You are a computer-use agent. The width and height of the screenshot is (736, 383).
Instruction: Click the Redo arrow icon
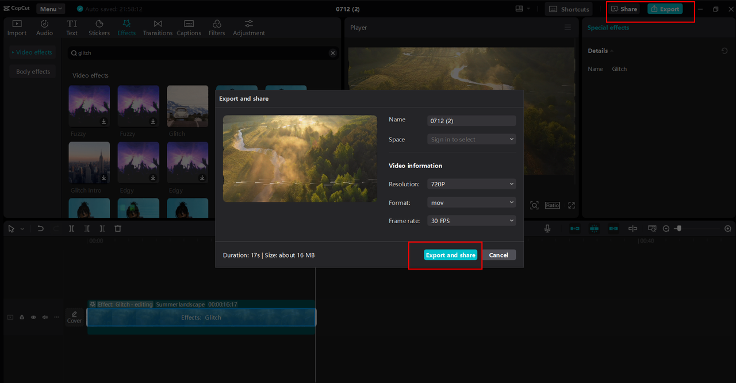[x=56, y=228]
